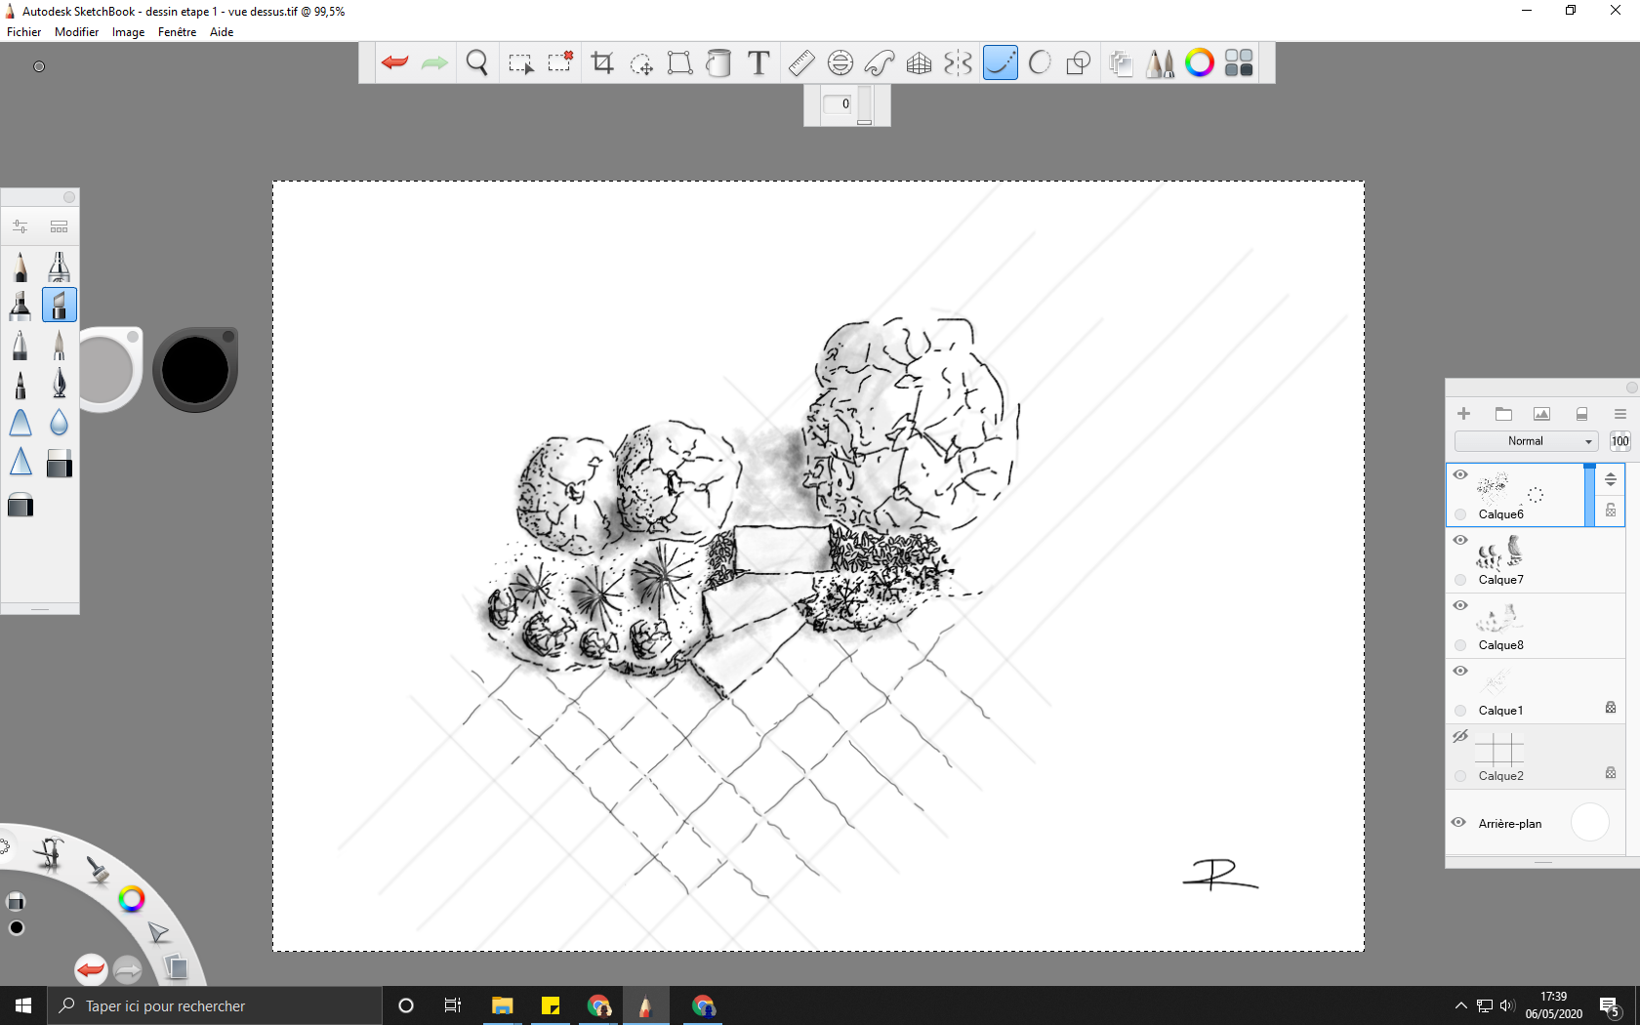Click the lagoon undo red arrow
Image resolution: width=1640 pixels, height=1025 pixels.
click(x=91, y=969)
